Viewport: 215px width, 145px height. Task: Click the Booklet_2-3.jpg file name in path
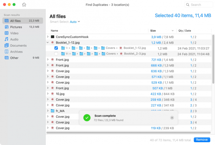(135, 54)
